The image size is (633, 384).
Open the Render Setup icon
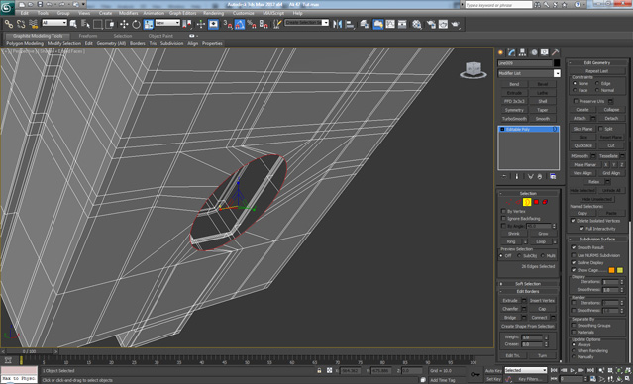point(431,24)
